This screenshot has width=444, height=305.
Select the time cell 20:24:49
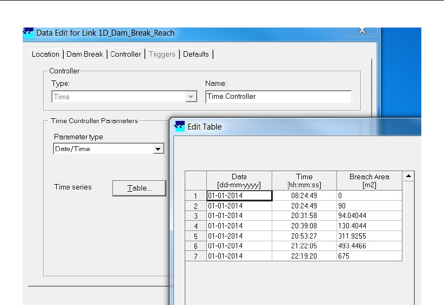[x=305, y=206]
